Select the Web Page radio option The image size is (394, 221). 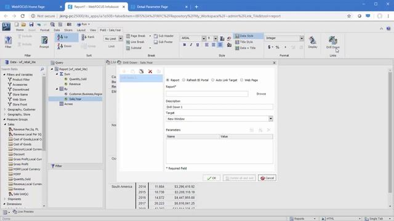242,80
